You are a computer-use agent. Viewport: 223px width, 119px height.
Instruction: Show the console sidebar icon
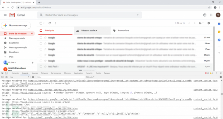(2, 77)
